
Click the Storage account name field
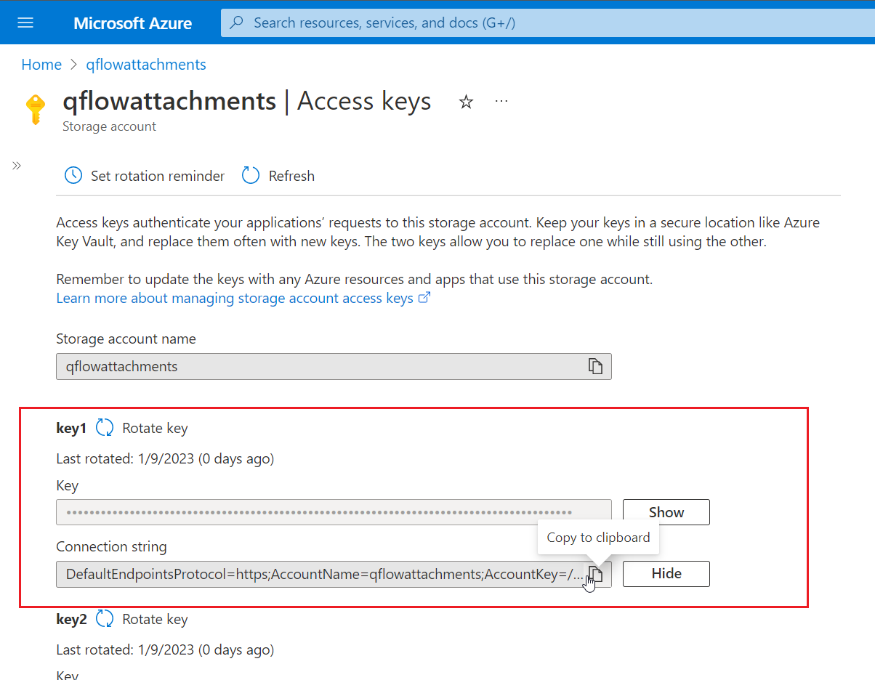coord(334,366)
